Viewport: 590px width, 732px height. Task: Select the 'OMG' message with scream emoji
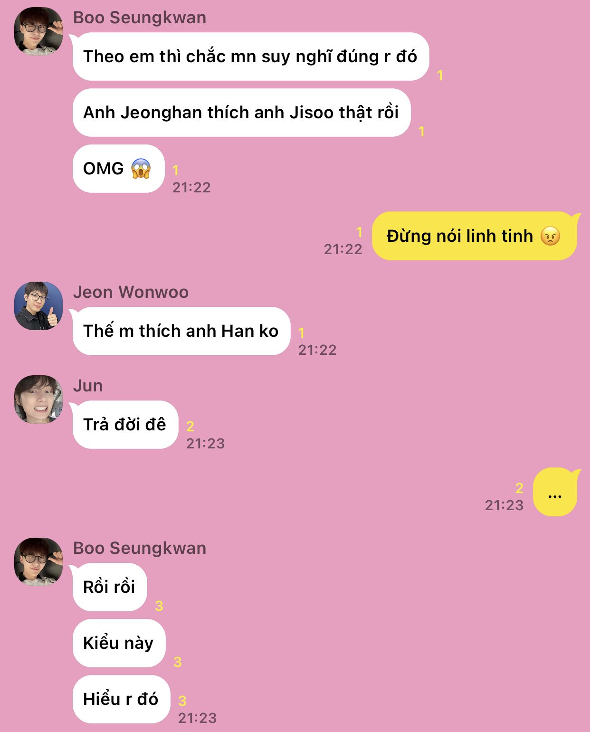(118, 169)
